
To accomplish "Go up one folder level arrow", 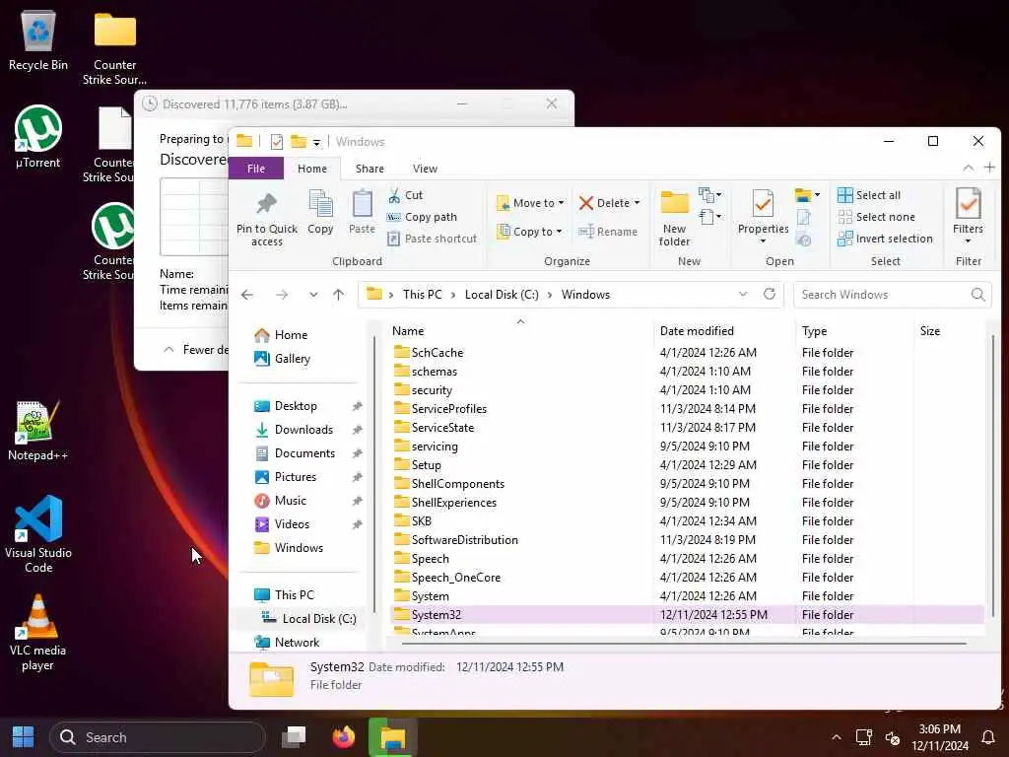I will [x=339, y=295].
